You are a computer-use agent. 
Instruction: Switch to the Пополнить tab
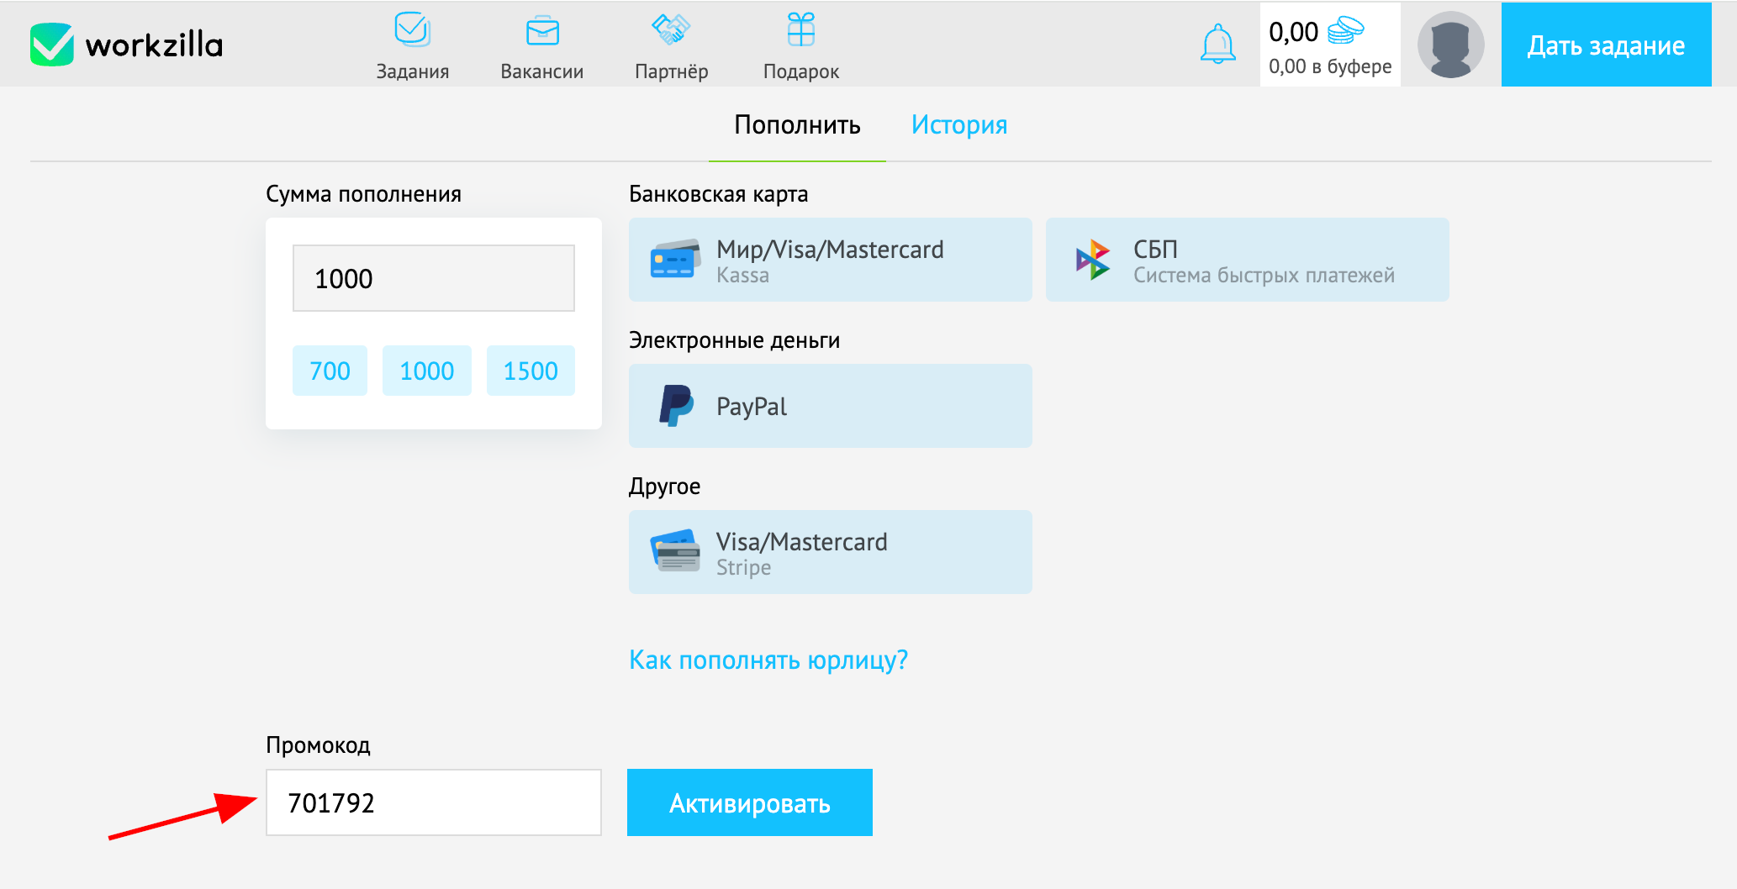click(x=796, y=124)
